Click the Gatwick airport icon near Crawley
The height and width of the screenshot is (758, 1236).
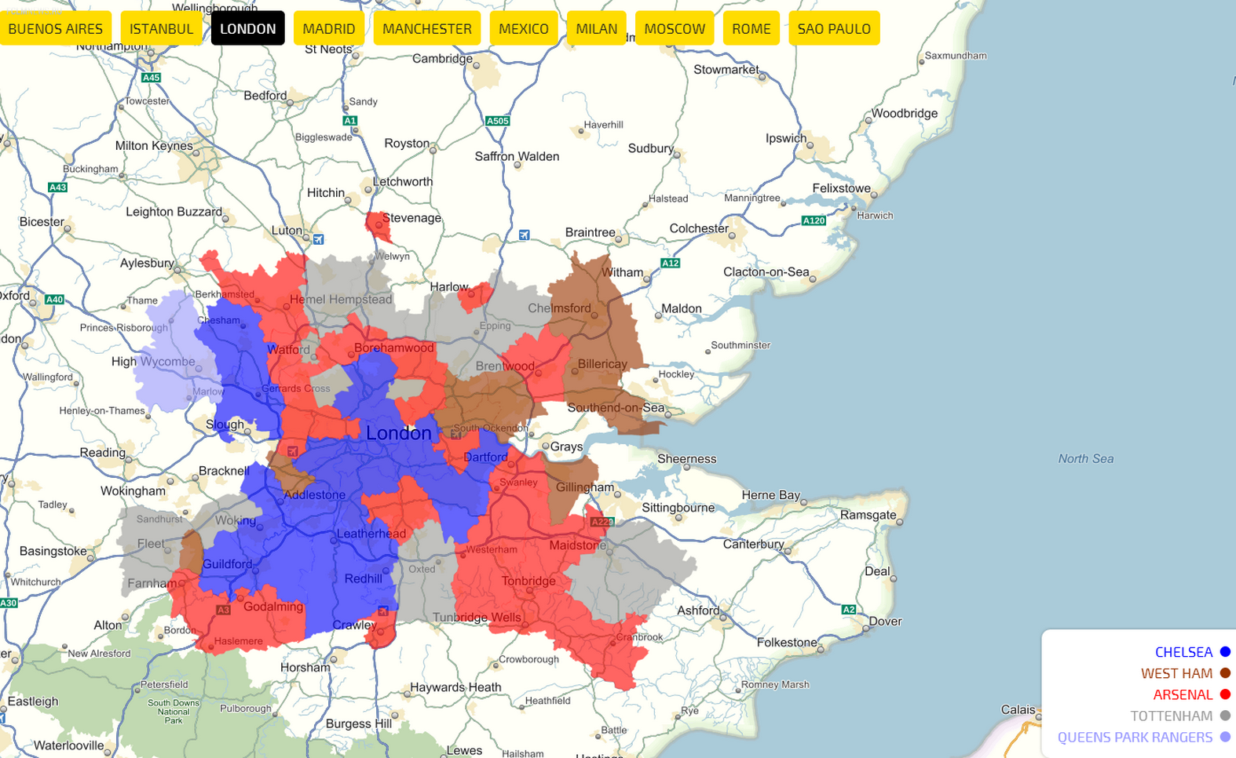[382, 610]
